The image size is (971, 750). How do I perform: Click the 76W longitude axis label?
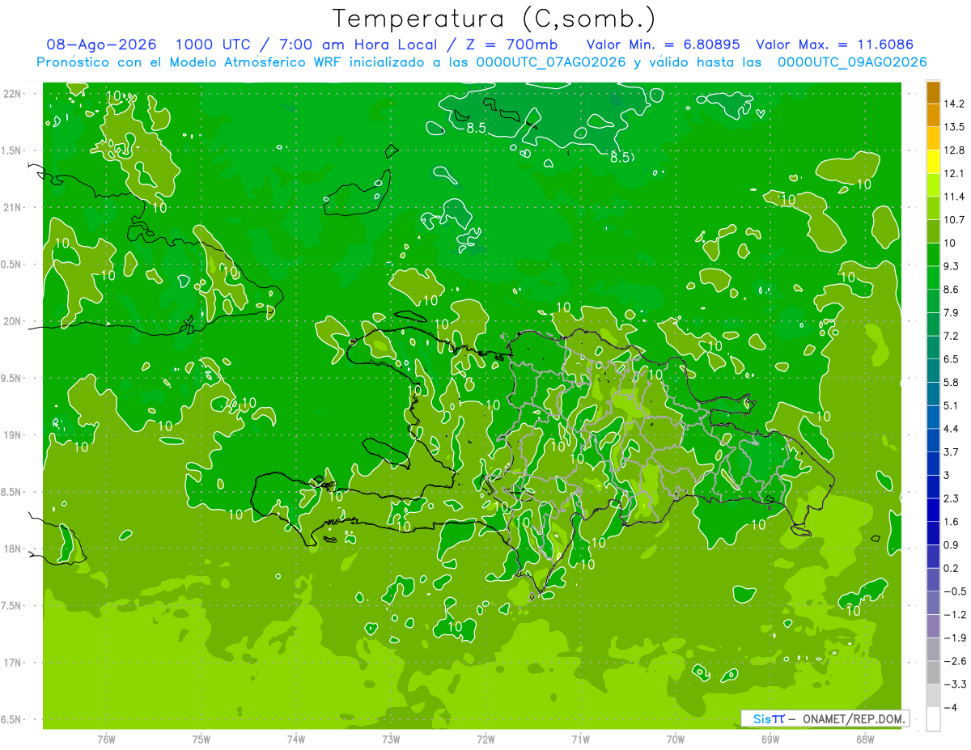pos(106,739)
